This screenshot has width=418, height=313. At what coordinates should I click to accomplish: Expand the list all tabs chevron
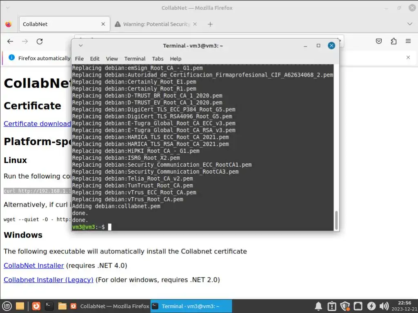pos(410,24)
